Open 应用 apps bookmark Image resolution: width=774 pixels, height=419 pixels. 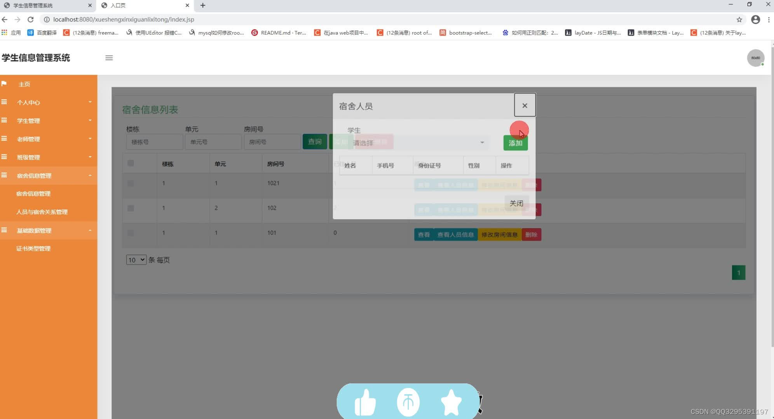(11, 33)
